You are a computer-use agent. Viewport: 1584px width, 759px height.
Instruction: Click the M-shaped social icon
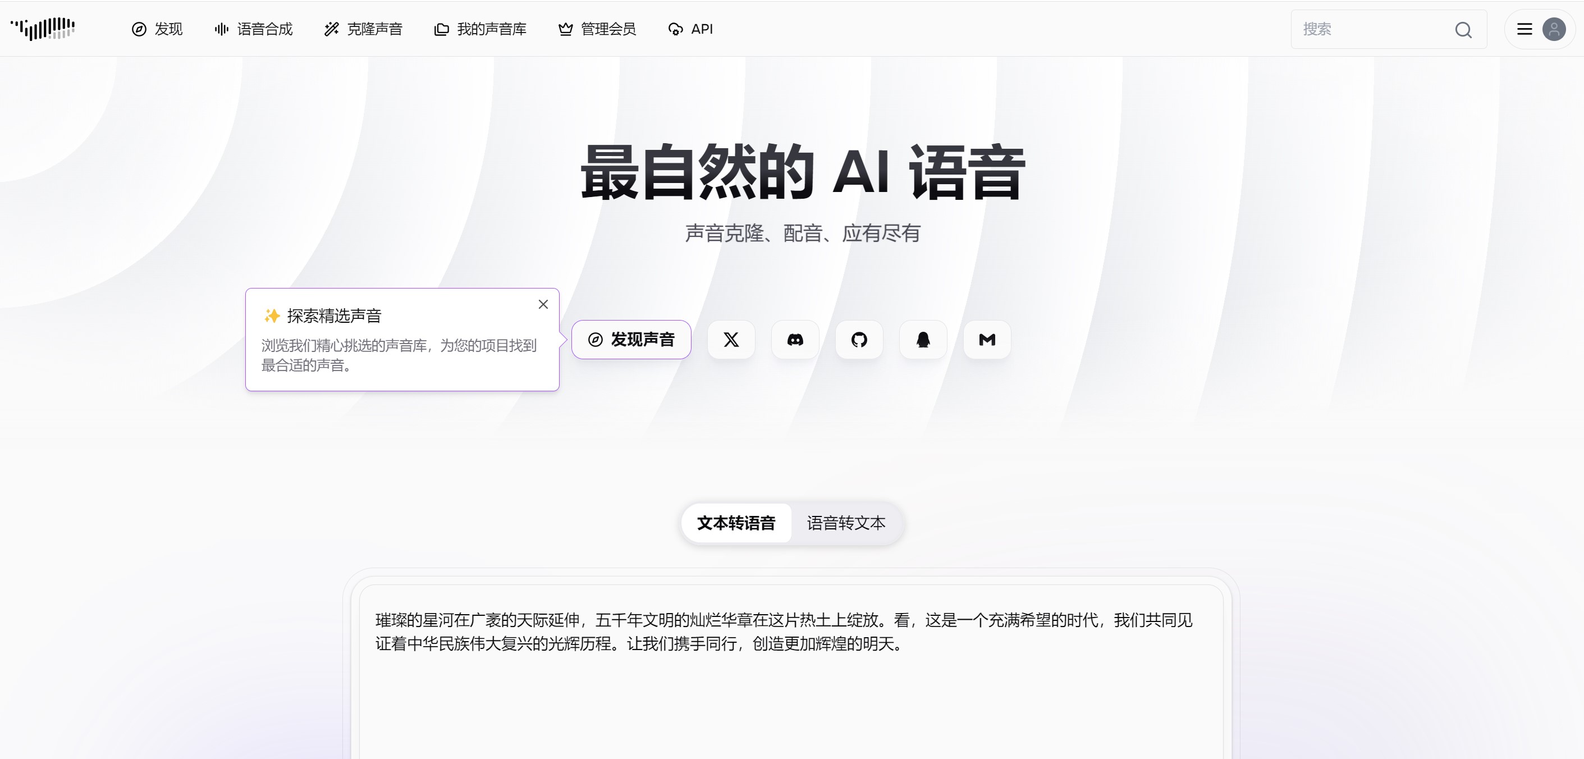[987, 340]
